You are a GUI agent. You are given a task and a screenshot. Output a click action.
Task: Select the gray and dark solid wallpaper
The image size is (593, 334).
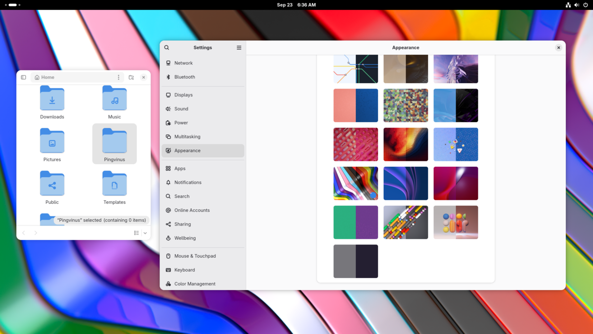(x=355, y=261)
